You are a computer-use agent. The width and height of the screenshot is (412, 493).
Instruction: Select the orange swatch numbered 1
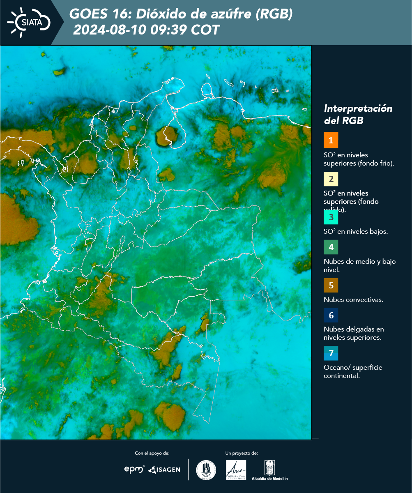click(x=331, y=140)
